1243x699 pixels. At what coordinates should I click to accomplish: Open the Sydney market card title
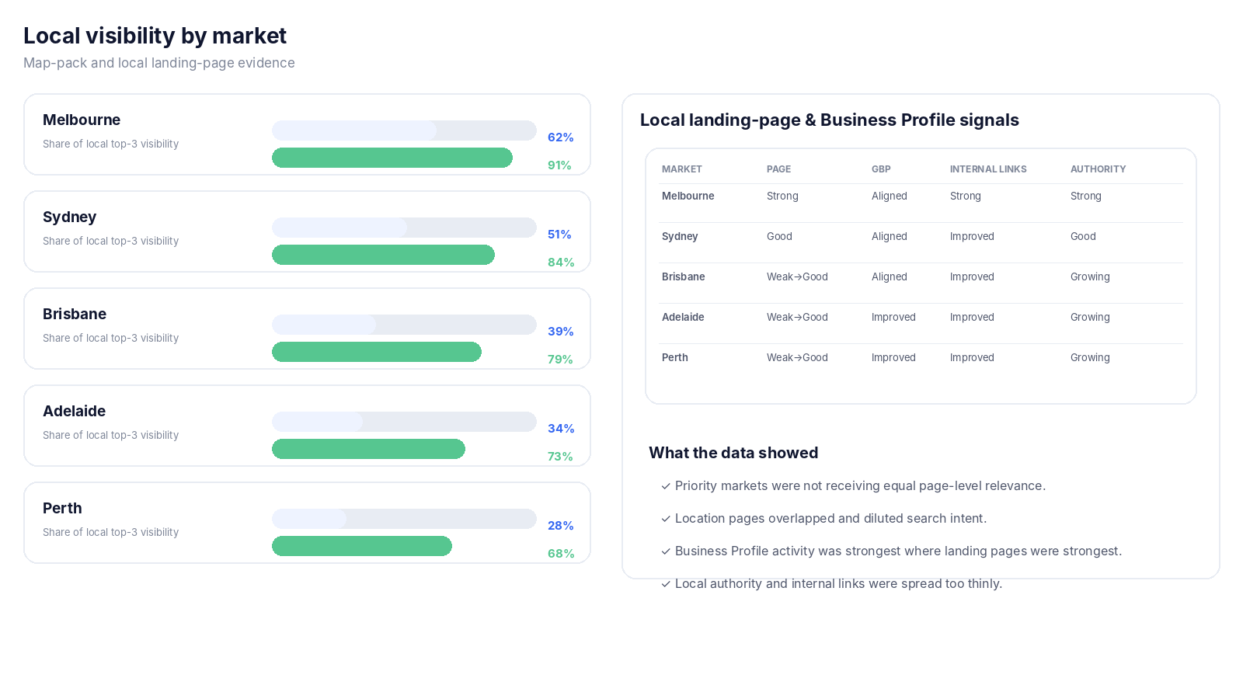pos(70,217)
